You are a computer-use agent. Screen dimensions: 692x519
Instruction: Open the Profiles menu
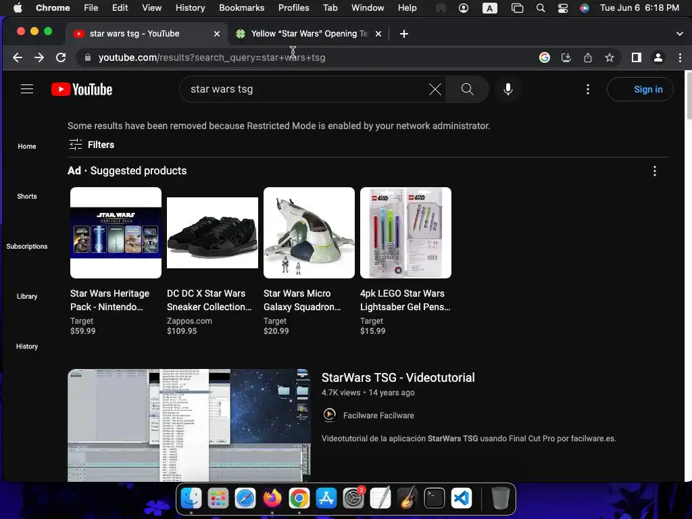293,8
